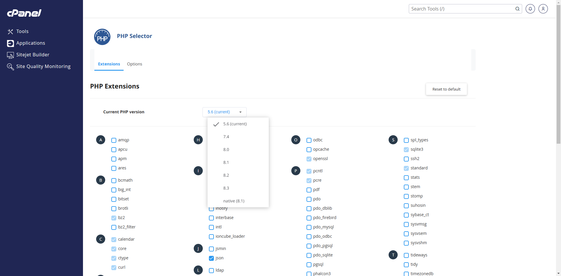The image size is (561, 276).
Task: Click the letter H group badge
Action: click(x=198, y=140)
